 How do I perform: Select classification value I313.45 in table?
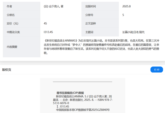point(48,32)
